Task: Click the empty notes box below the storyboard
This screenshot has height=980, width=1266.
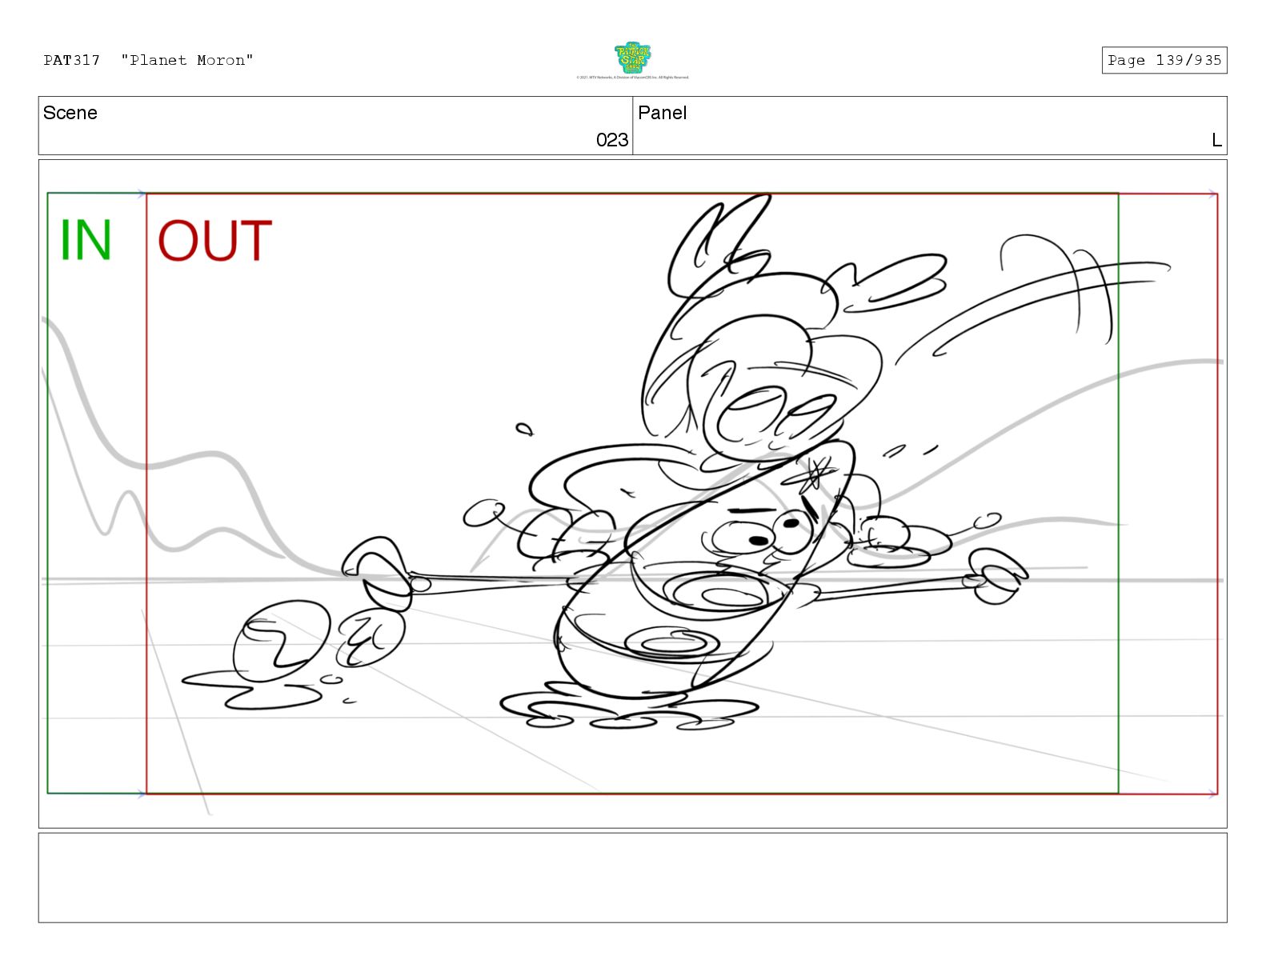Action: 632,878
